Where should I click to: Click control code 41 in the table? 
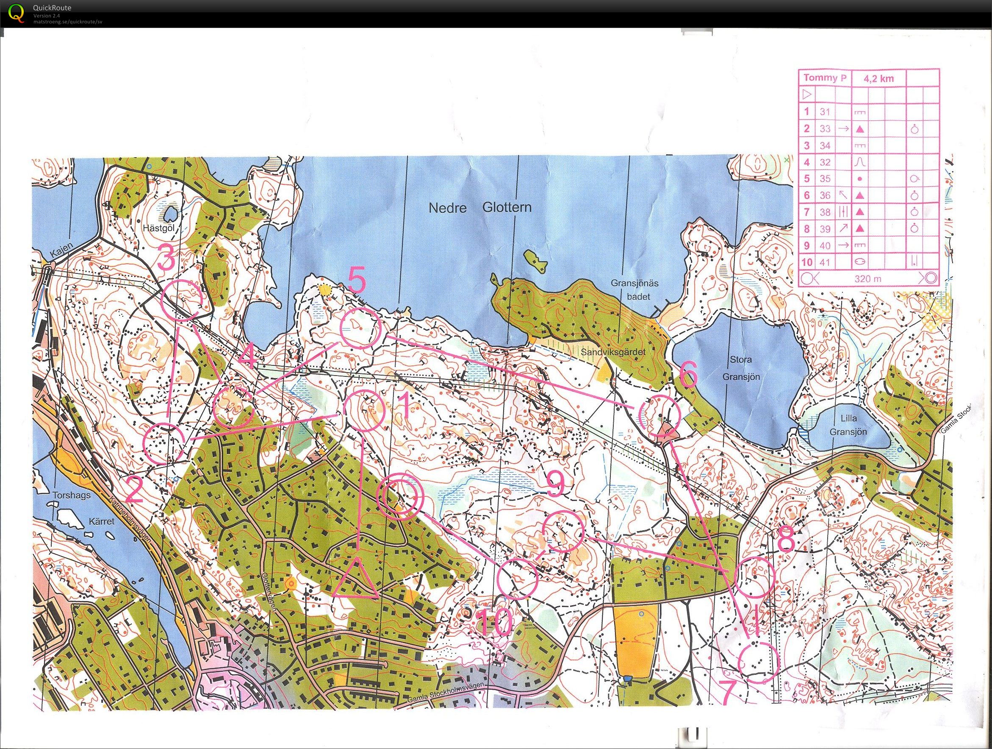point(825,262)
